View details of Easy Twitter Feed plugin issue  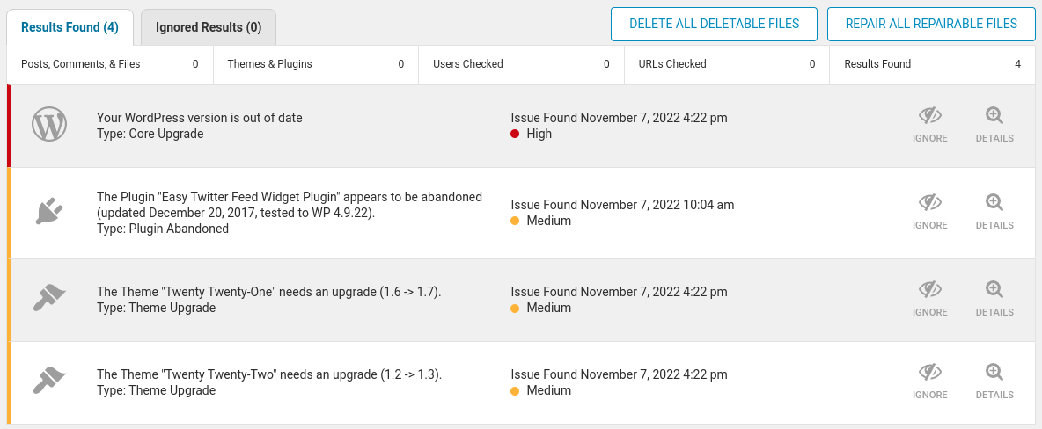tap(994, 212)
